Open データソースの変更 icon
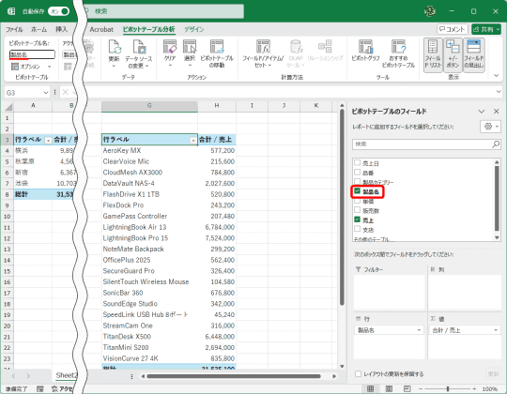Viewport: 507px width, 394px height. (139, 47)
